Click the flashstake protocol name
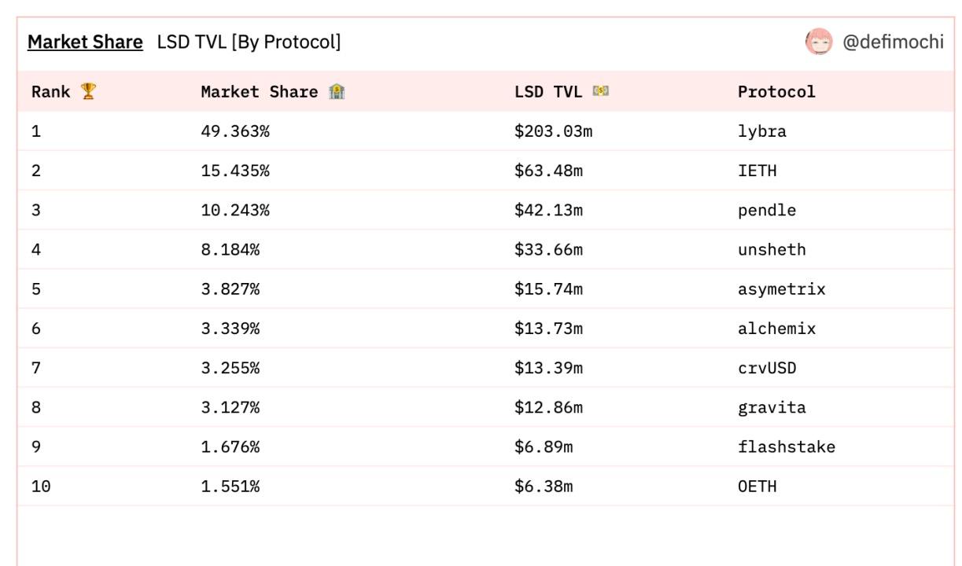The height and width of the screenshot is (566, 962). (x=786, y=447)
